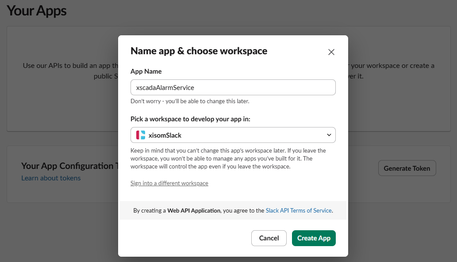The width and height of the screenshot is (457, 262).
Task: Click Generate Token button in background page
Action: click(407, 168)
